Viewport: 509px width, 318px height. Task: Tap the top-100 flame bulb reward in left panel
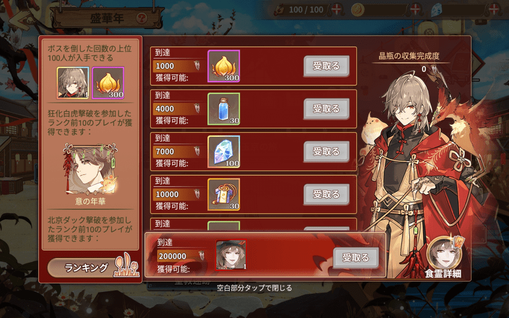[x=108, y=83]
